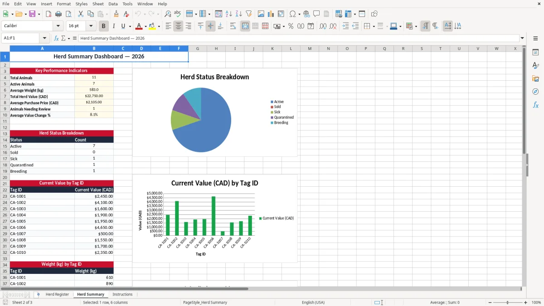
Task: Switch to the Instructions sheet tab
Action: tap(122, 295)
